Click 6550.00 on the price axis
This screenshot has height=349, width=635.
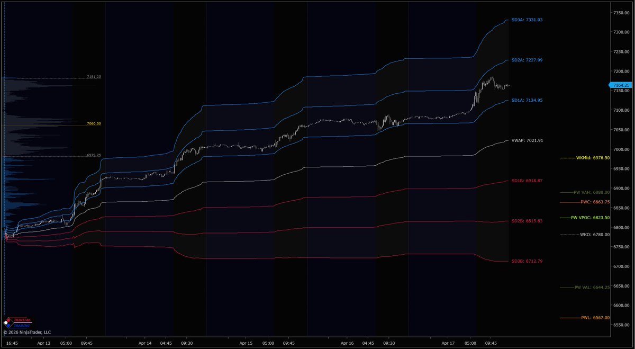(621, 325)
